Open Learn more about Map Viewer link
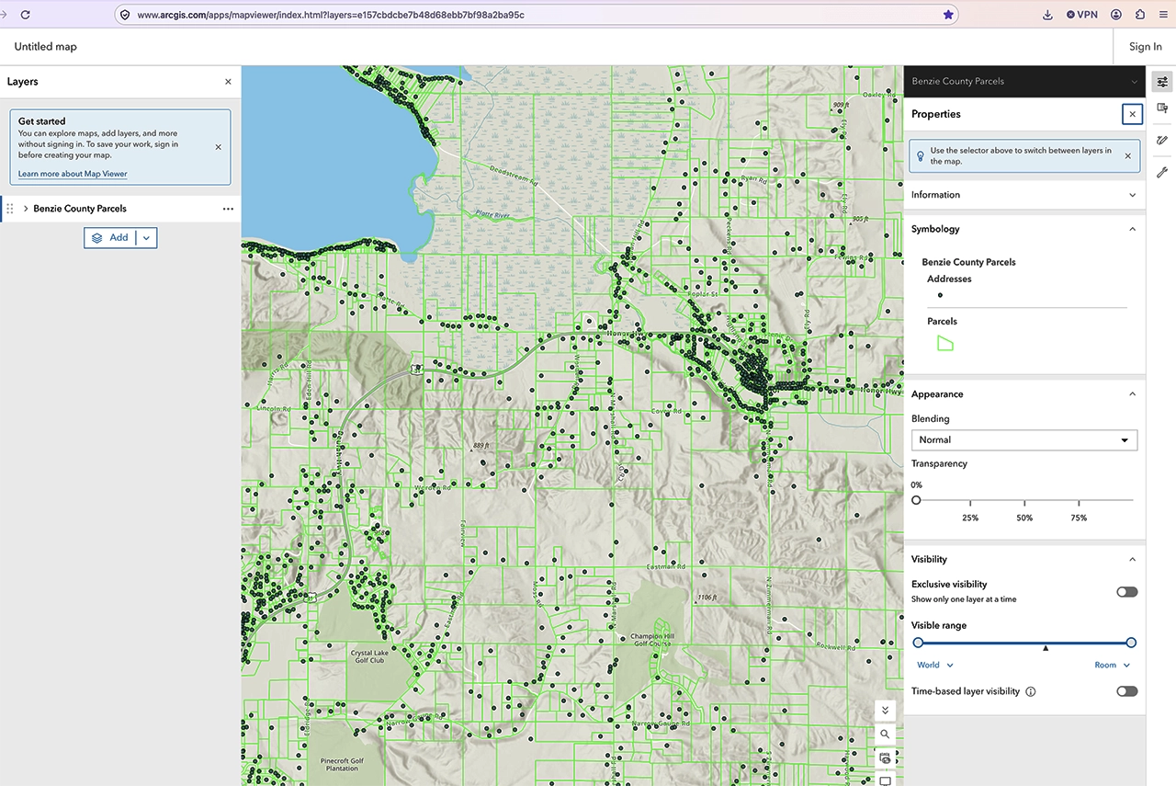 click(73, 174)
